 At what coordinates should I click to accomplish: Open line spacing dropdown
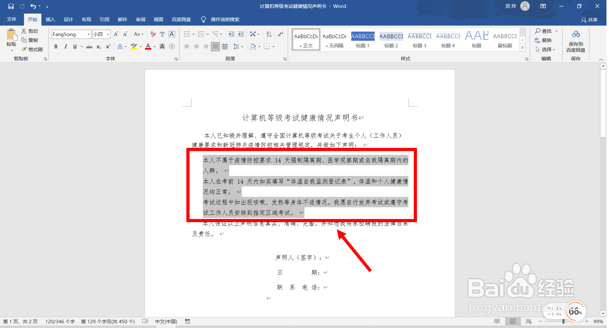click(x=238, y=47)
